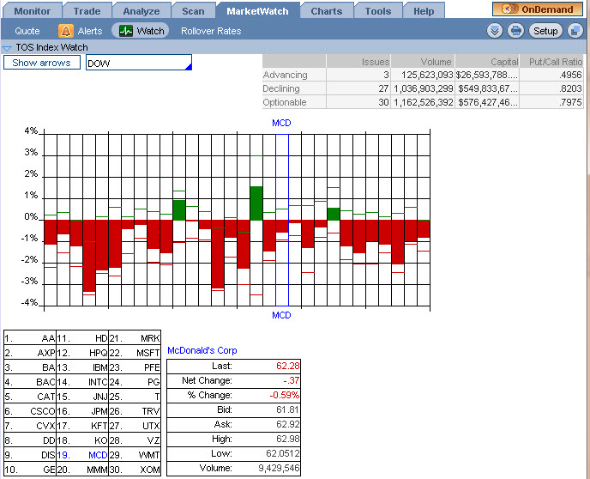Select the Quote sub-tab
The image size is (590, 479).
coord(27,31)
